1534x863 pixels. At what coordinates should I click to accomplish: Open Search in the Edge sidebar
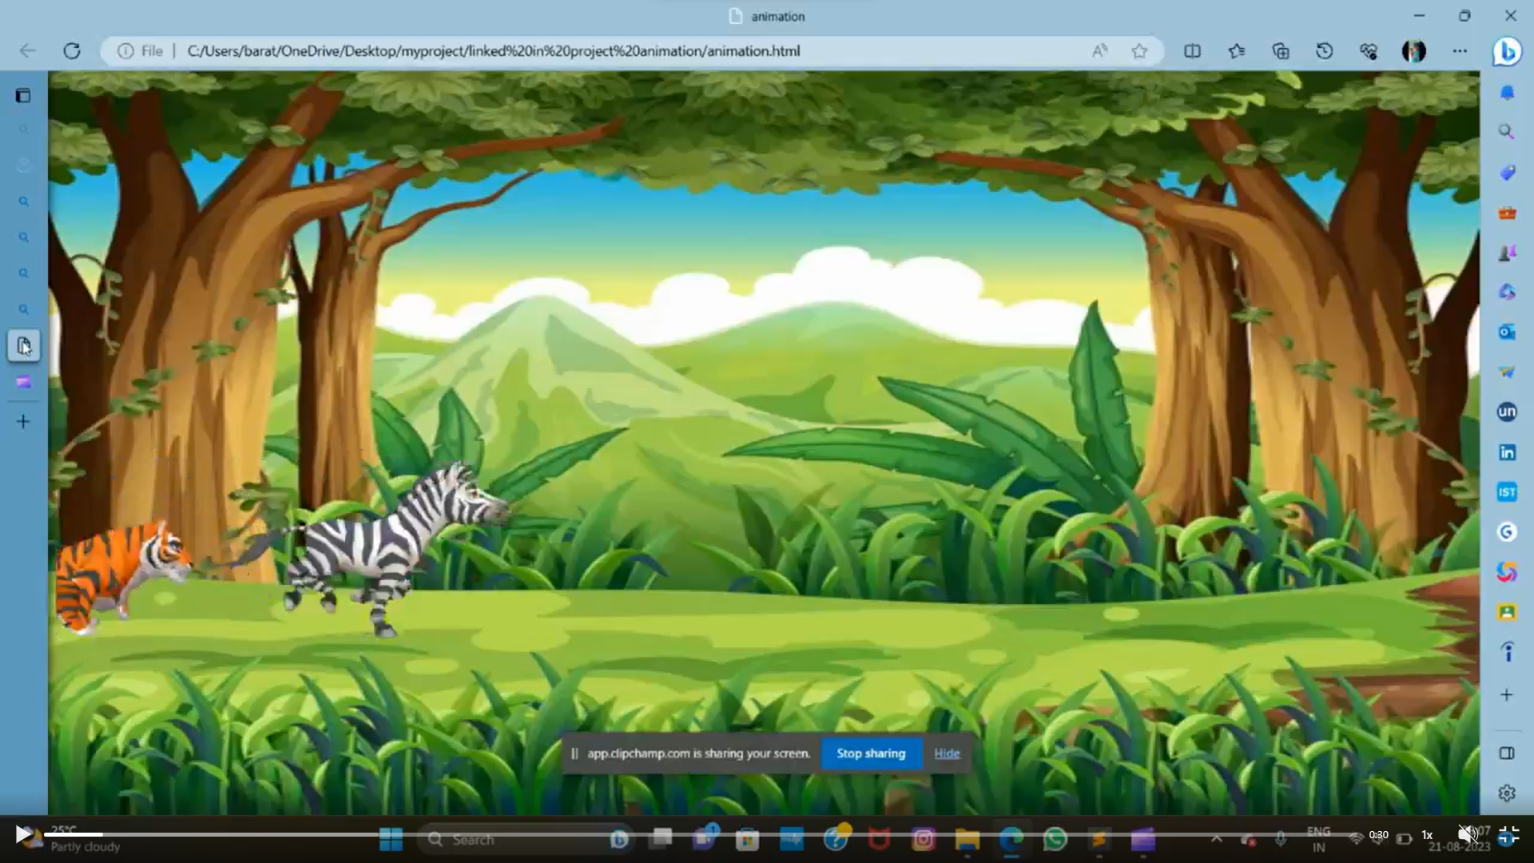point(1507,132)
